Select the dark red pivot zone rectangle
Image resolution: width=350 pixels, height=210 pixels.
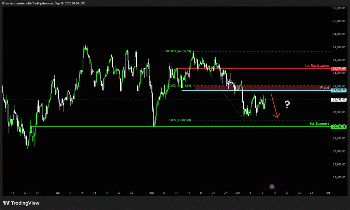263,88
